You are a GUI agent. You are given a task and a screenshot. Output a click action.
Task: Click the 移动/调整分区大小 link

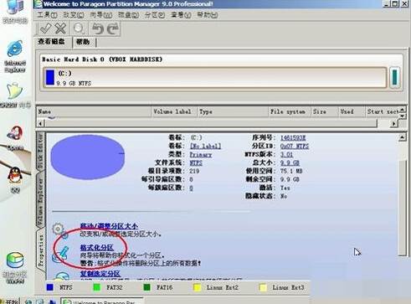tap(109, 226)
